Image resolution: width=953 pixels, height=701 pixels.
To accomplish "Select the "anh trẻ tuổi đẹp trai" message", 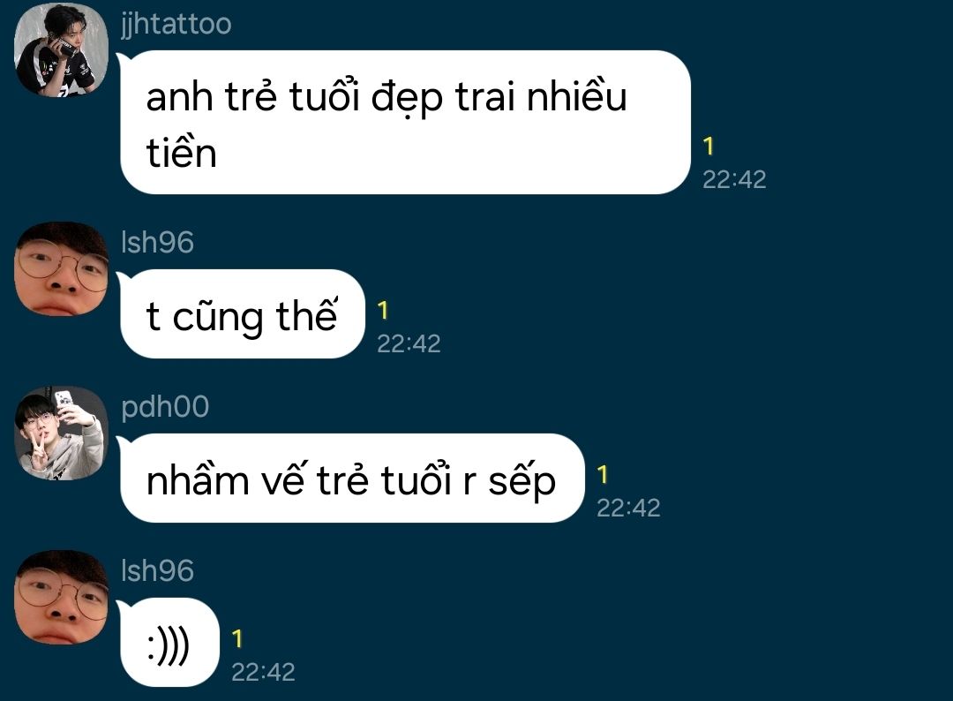I will pos(405,122).
